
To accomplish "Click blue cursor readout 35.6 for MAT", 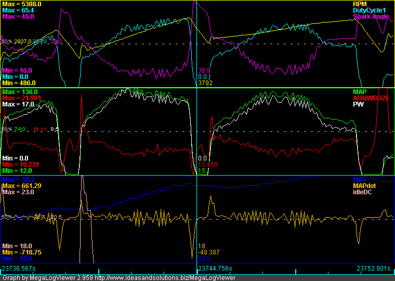I will (x=204, y=259).
